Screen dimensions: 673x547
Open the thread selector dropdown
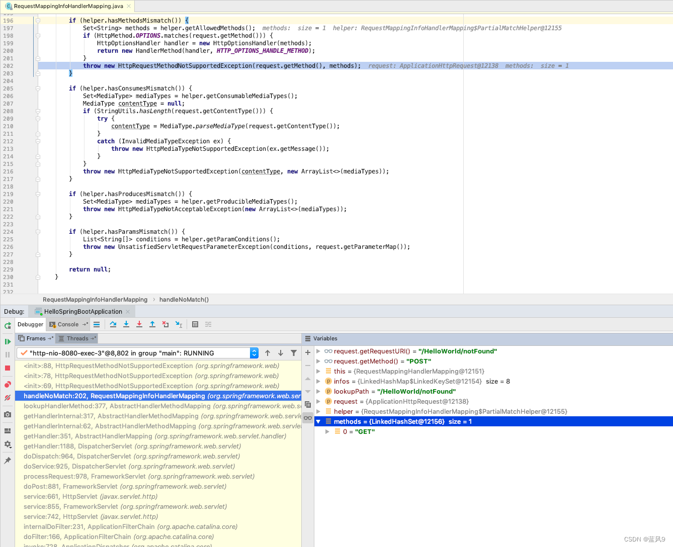(x=254, y=353)
